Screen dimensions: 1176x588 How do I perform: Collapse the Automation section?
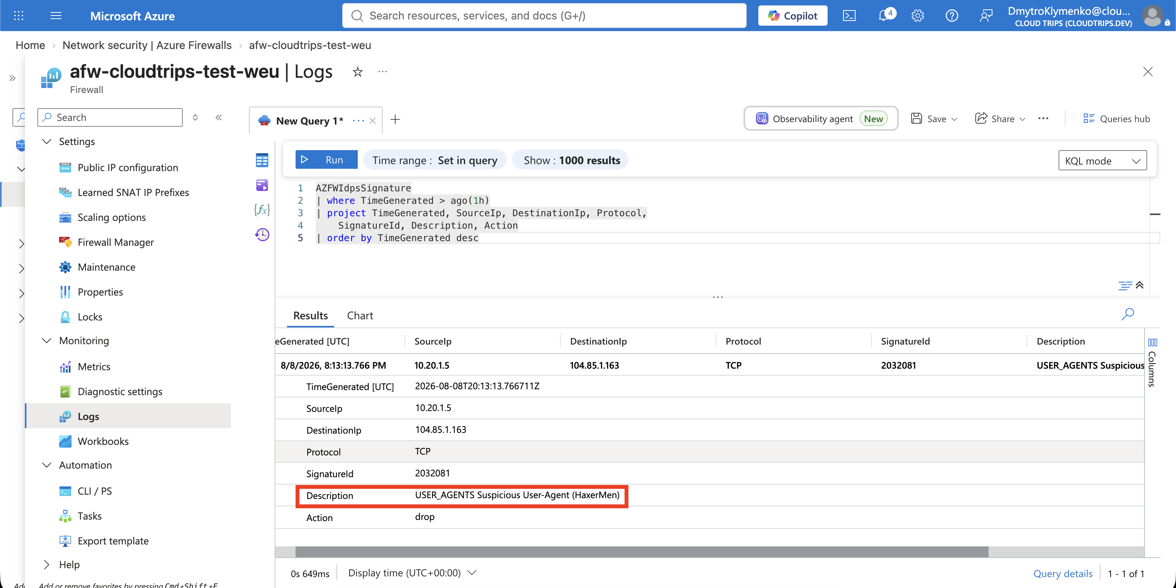point(47,465)
